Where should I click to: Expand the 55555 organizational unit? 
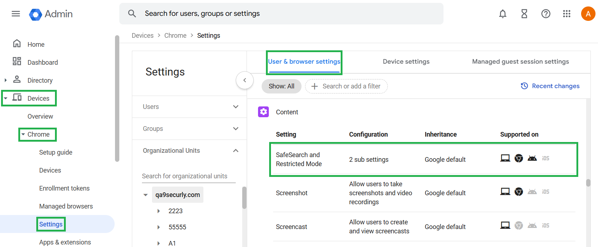click(x=158, y=227)
